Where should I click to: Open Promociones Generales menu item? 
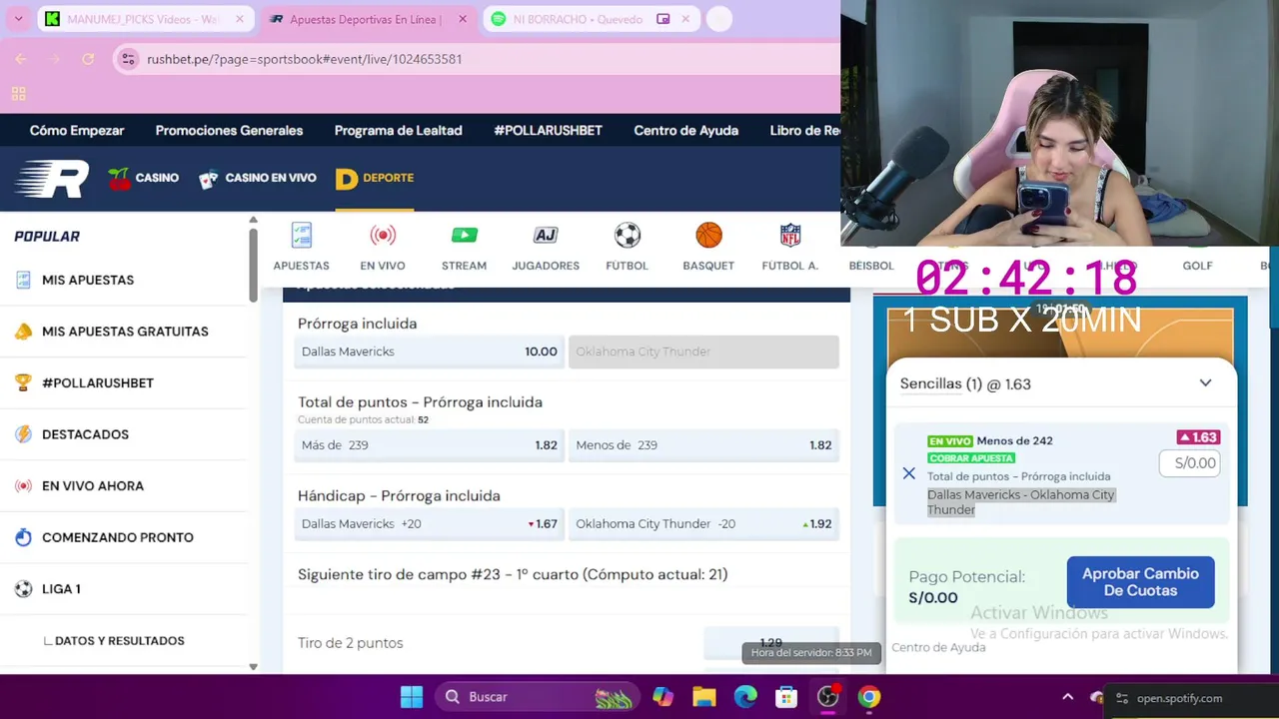pos(229,131)
